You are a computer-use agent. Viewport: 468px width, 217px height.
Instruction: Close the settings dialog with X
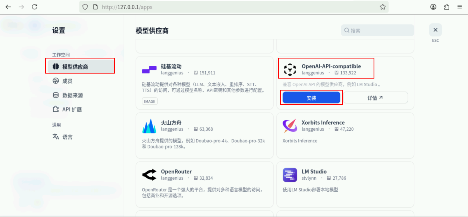[435, 30]
